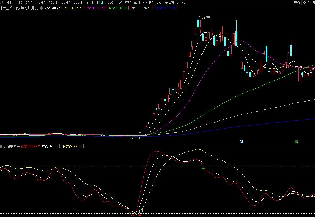The image size is (315, 217).
Task: Click the 跌 event marker icon
Action: pos(297,142)
